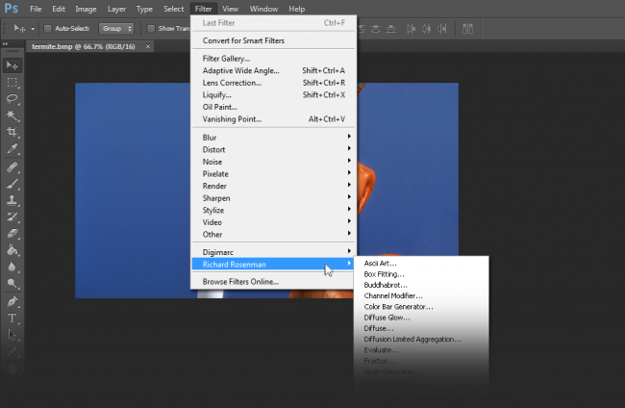Close the termite.bmp document tab
625x408 pixels.
148,46
